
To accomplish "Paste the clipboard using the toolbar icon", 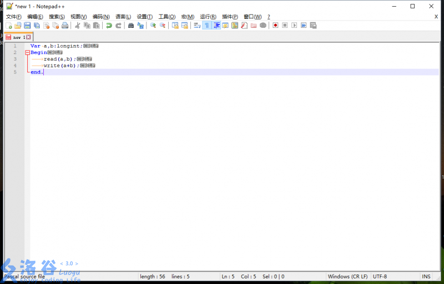I will click(97, 26).
